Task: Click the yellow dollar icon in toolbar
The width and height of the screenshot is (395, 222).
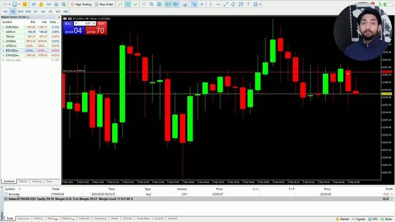Action: (x=25, y=4)
